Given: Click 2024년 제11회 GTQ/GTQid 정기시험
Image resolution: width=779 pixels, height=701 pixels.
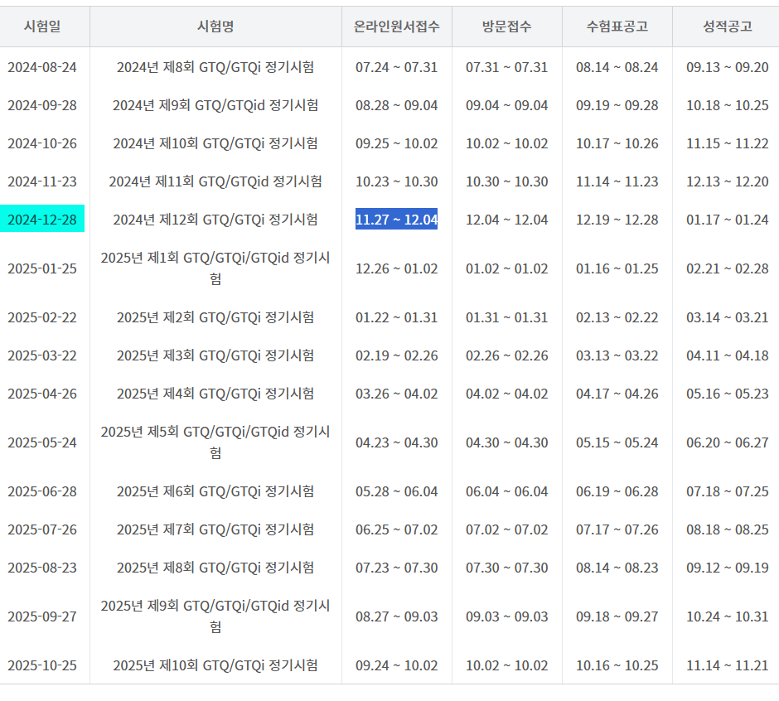Looking at the screenshot, I should click(215, 181).
